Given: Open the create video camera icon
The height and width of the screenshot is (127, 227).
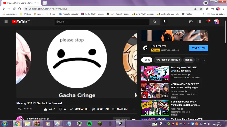Looking at the screenshot, I should [x=191, y=22].
